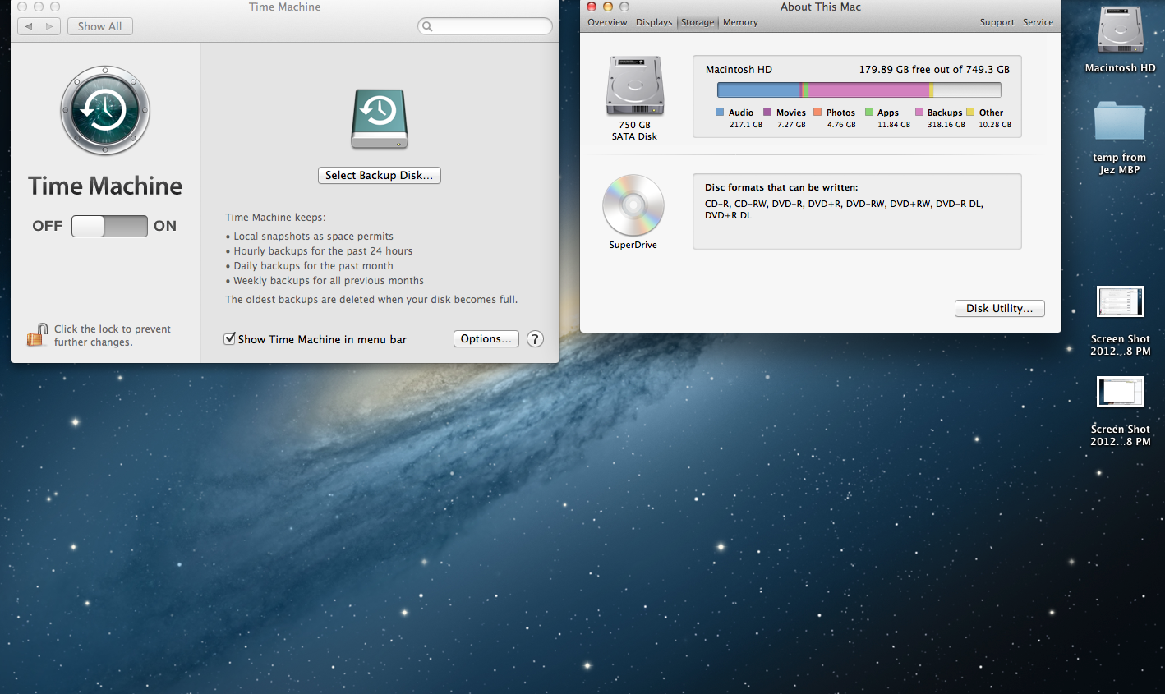The width and height of the screenshot is (1165, 694).
Task: Click the yellow Other legend swatch
Action: pos(970,112)
